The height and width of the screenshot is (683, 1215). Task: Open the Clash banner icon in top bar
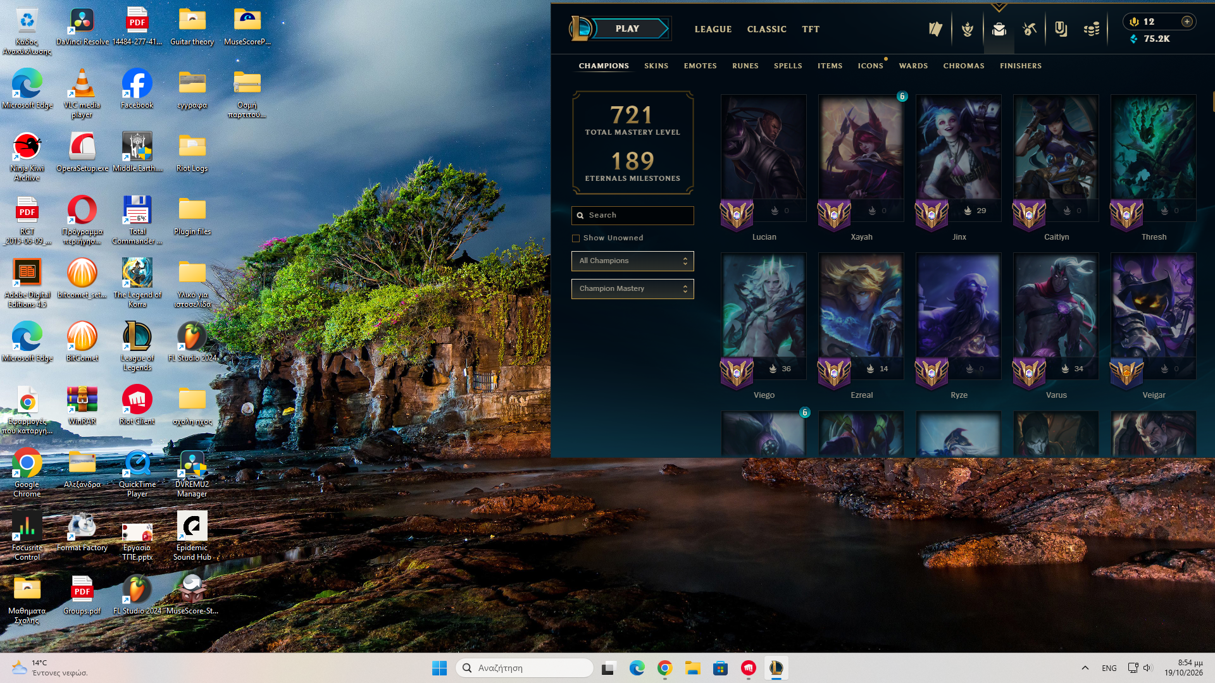tap(935, 29)
